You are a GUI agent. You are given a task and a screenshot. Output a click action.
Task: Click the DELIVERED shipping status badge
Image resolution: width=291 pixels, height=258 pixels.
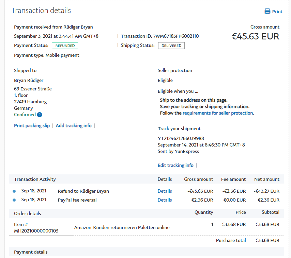click(171, 46)
